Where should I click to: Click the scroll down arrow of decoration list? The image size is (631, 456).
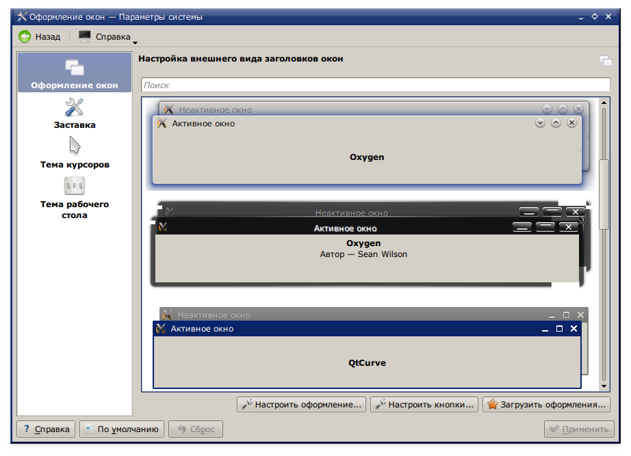pos(604,385)
